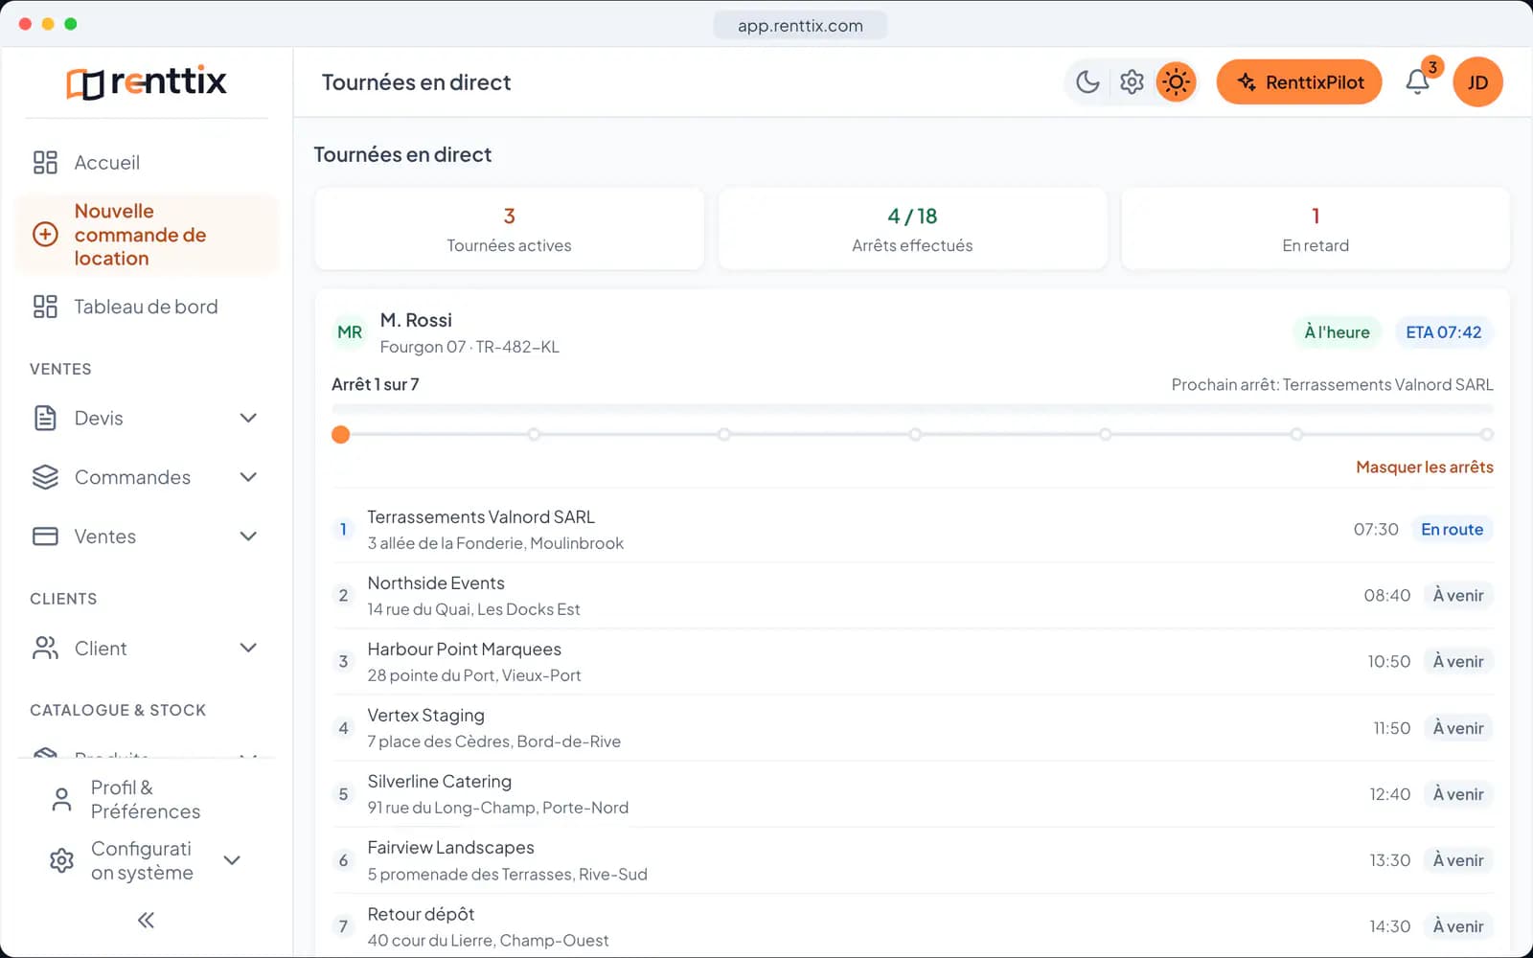Viewport: 1533px width, 958px height.
Task: Switch to dark mode moon icon
Action: pos(1087,82)
